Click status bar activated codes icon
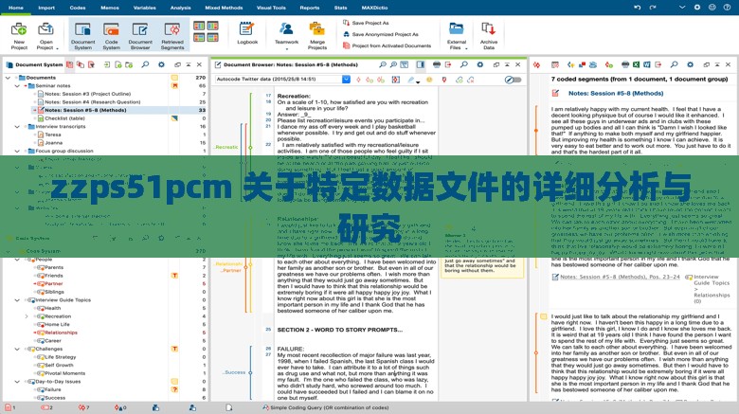739x414 pixels. coord(45,407)
